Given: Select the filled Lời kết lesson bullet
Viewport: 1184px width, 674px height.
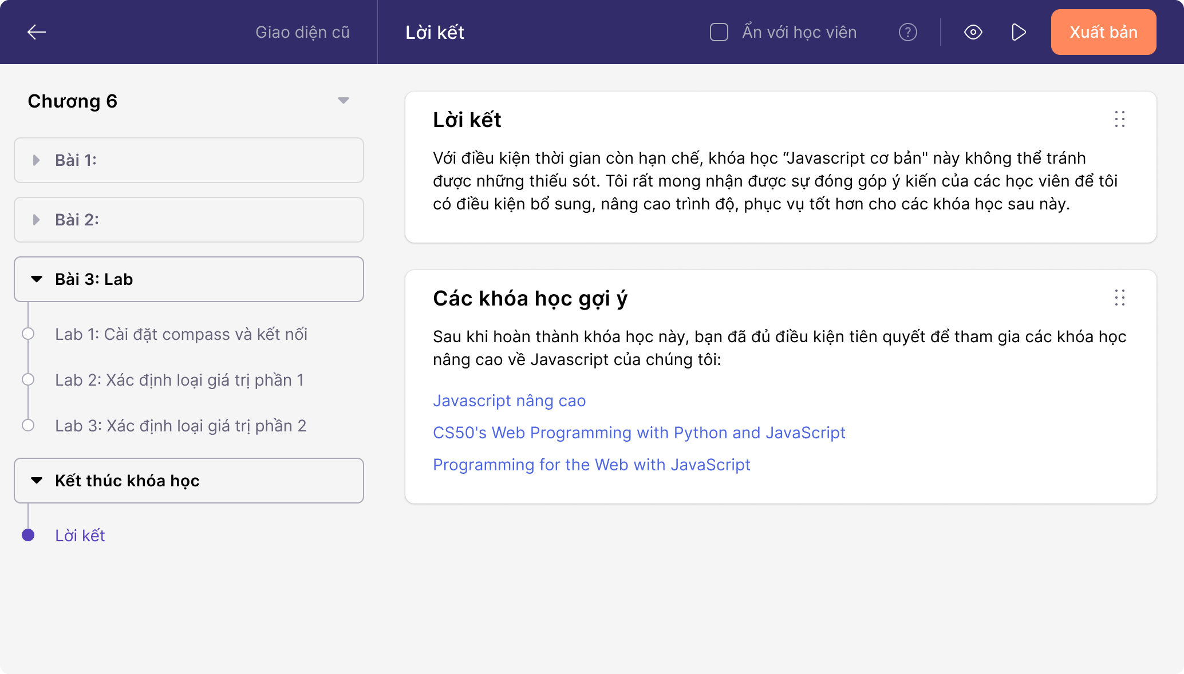Looking at the screenshot, I should [28, 536].
